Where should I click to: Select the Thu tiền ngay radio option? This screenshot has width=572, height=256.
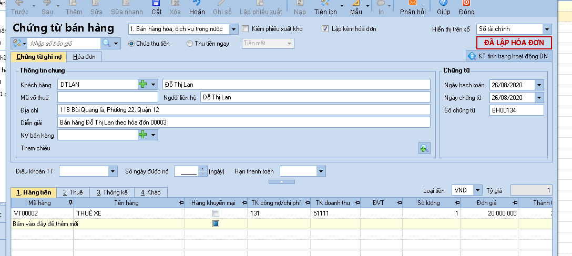(x=190, y=44)
